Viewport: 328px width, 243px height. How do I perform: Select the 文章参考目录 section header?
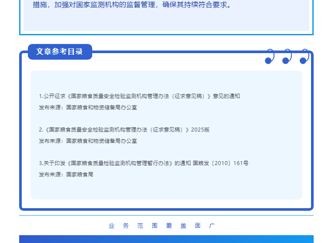click(60, 51)
